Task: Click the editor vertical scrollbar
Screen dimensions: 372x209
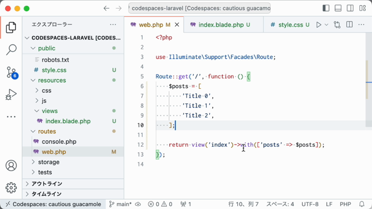Action: click(x=369, y=116)
